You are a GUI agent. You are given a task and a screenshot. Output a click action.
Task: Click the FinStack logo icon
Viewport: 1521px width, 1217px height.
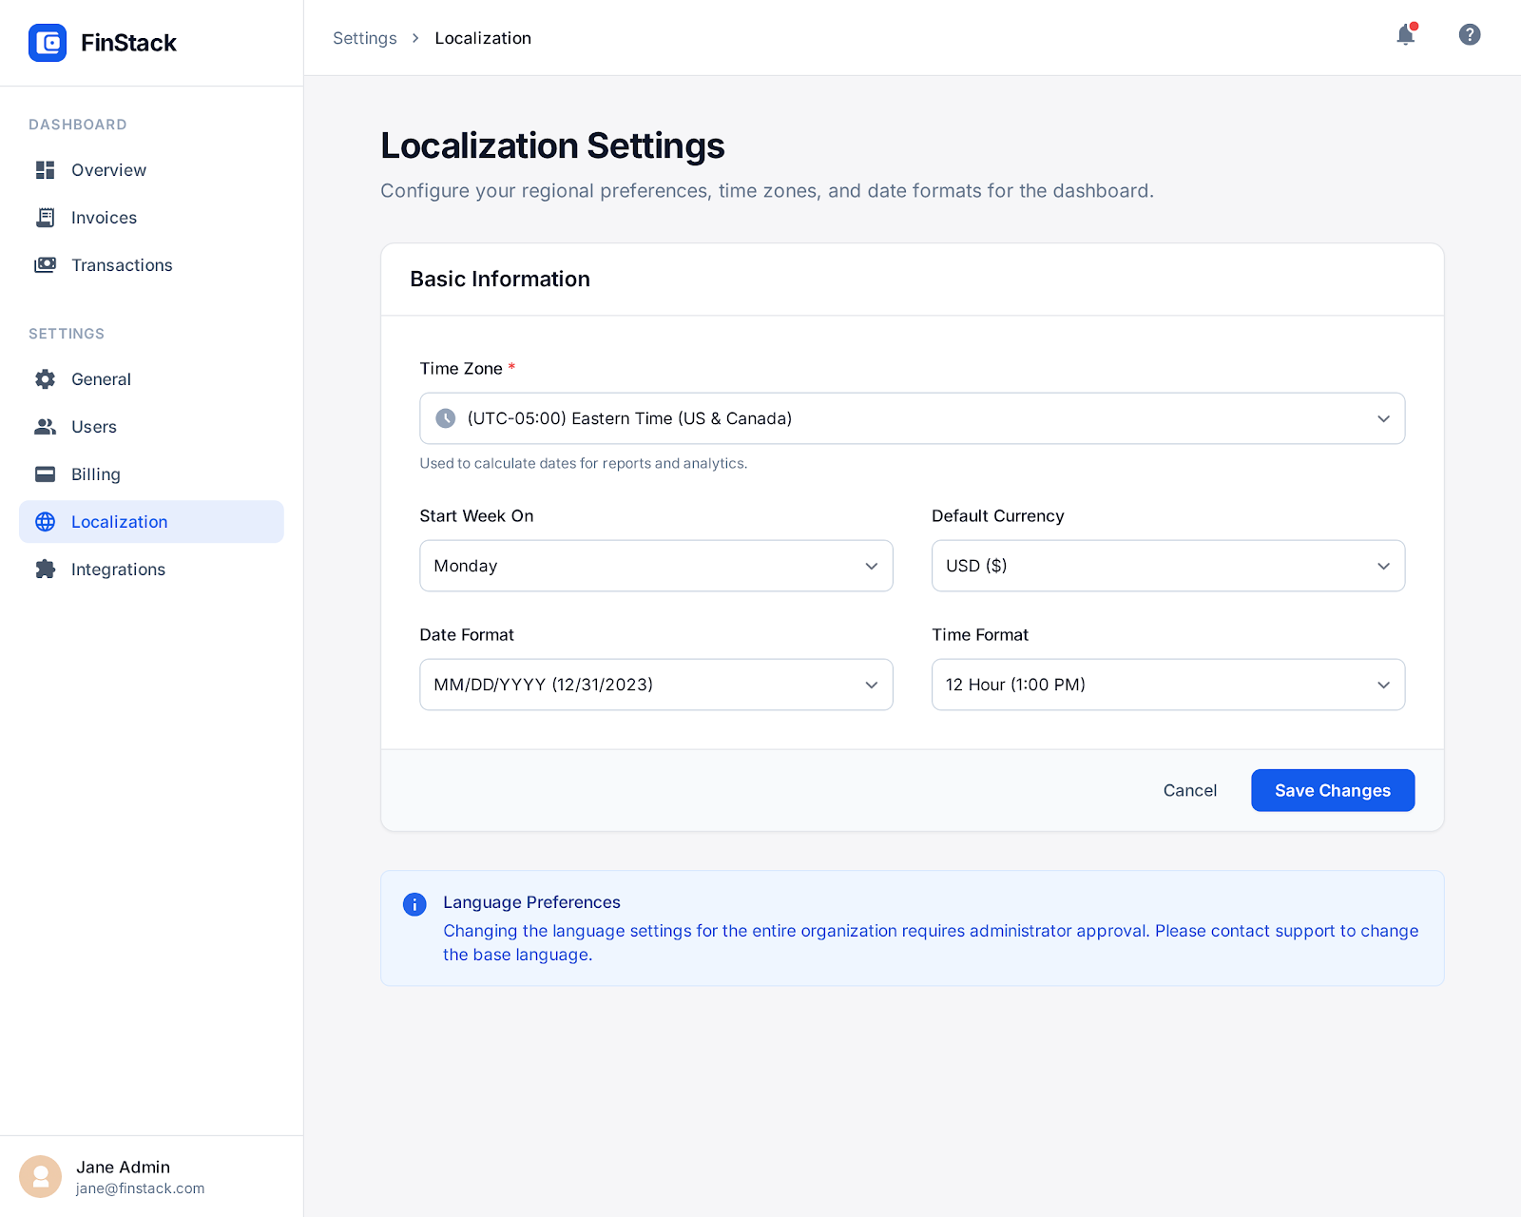(48, 43)
